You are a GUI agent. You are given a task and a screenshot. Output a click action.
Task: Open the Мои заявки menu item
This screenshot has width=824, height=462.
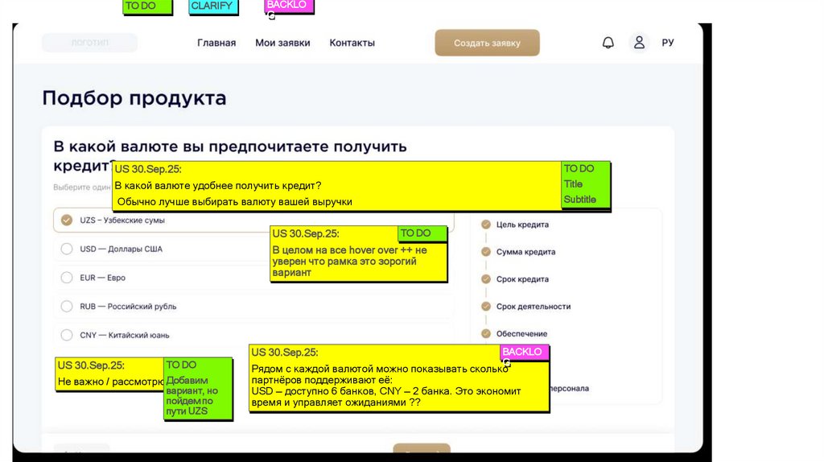pyautogui.click(x=282, y=43)
